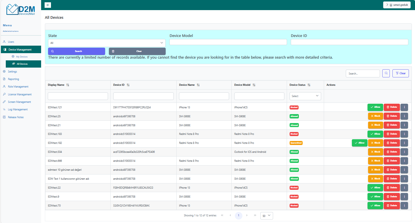
Task: Open more options for EDMtest.121 row
Action: [x=404, y=107]
